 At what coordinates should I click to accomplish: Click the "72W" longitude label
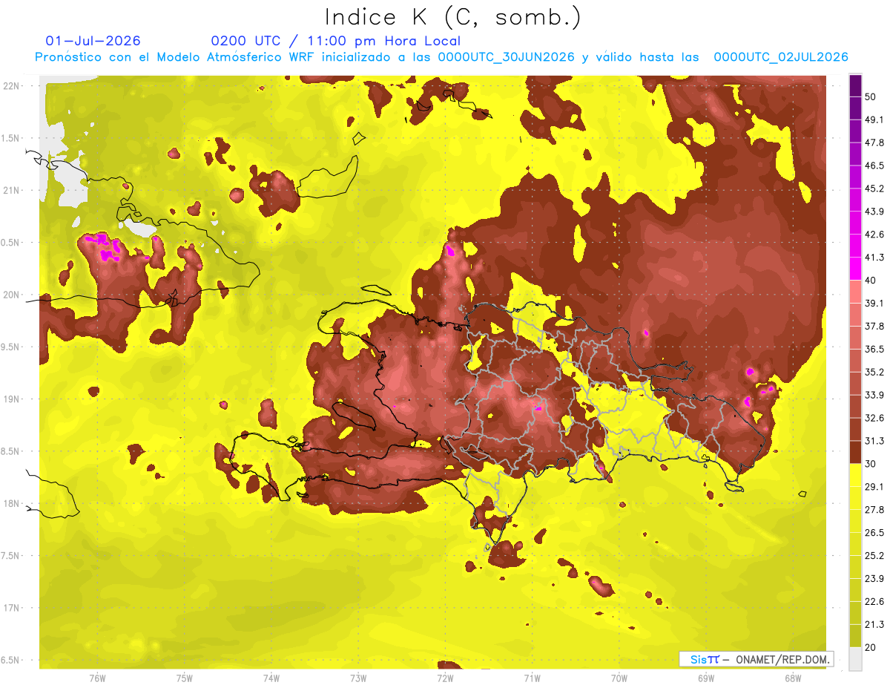pos(445,678)
